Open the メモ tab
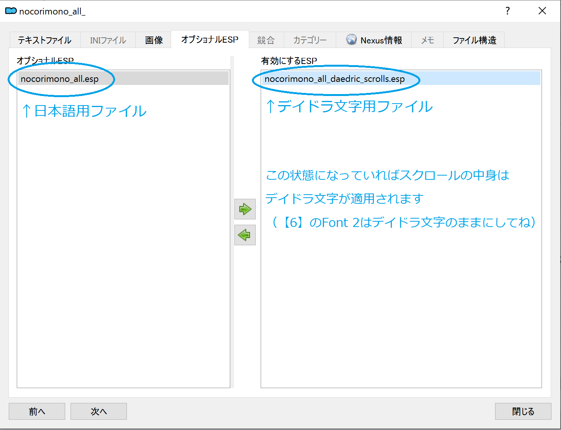The image size is (561, 430). [x=427, y=40]
